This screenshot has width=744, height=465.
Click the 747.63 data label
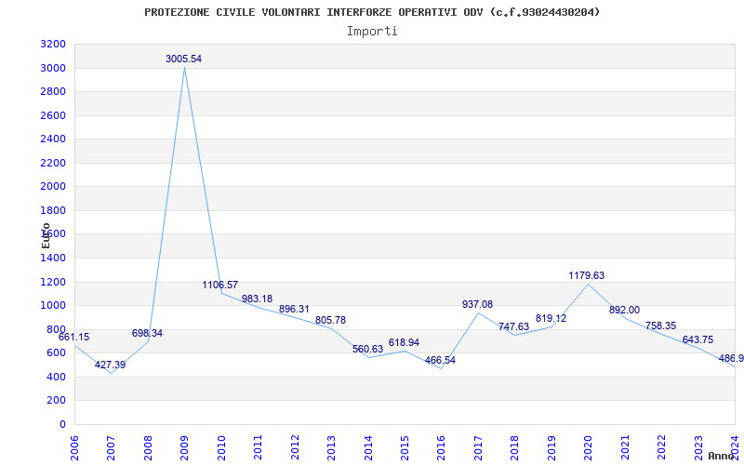[513, 326]
